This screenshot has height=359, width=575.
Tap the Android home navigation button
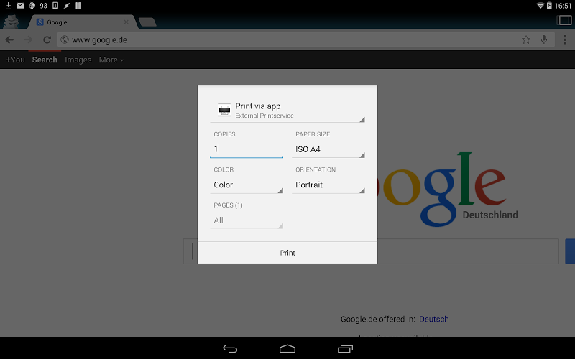pyautogui.click(x=287, y=349)
